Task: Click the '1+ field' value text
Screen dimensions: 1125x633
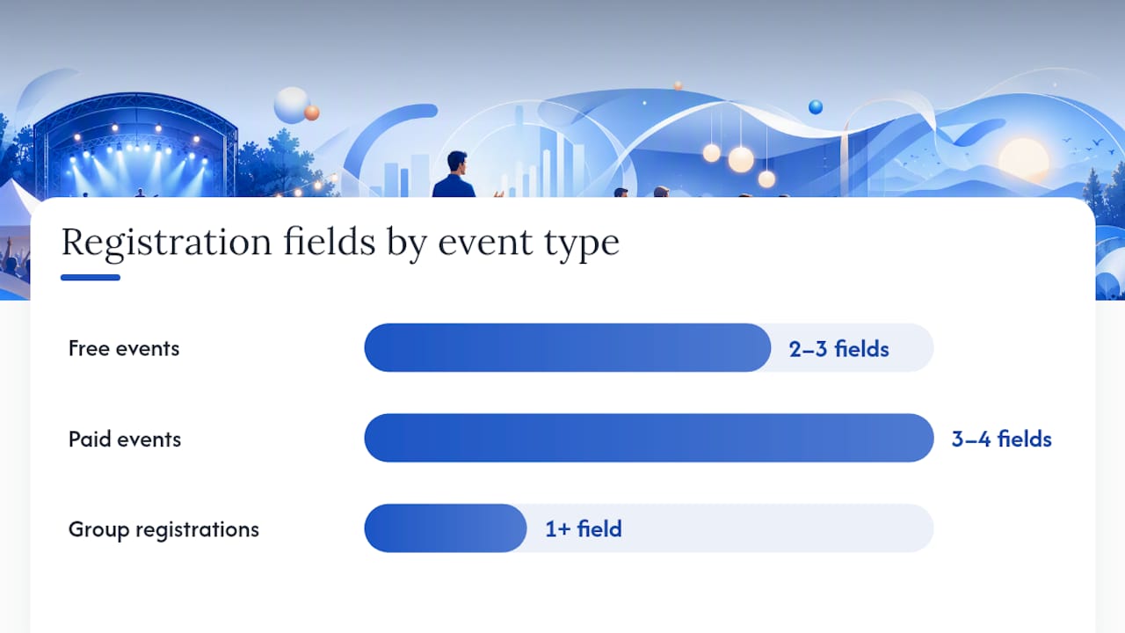Action: [x=584, y=528]
